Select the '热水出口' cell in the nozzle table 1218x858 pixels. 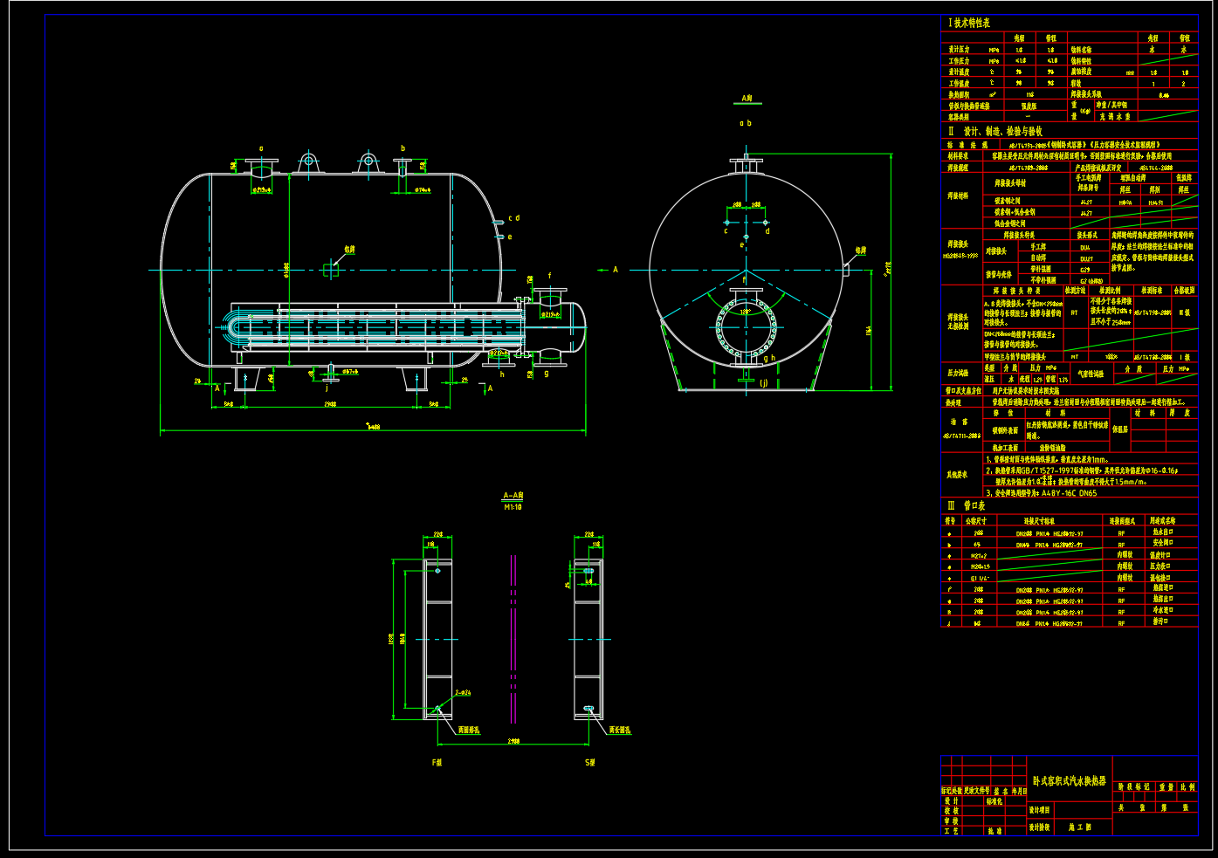1162,532
